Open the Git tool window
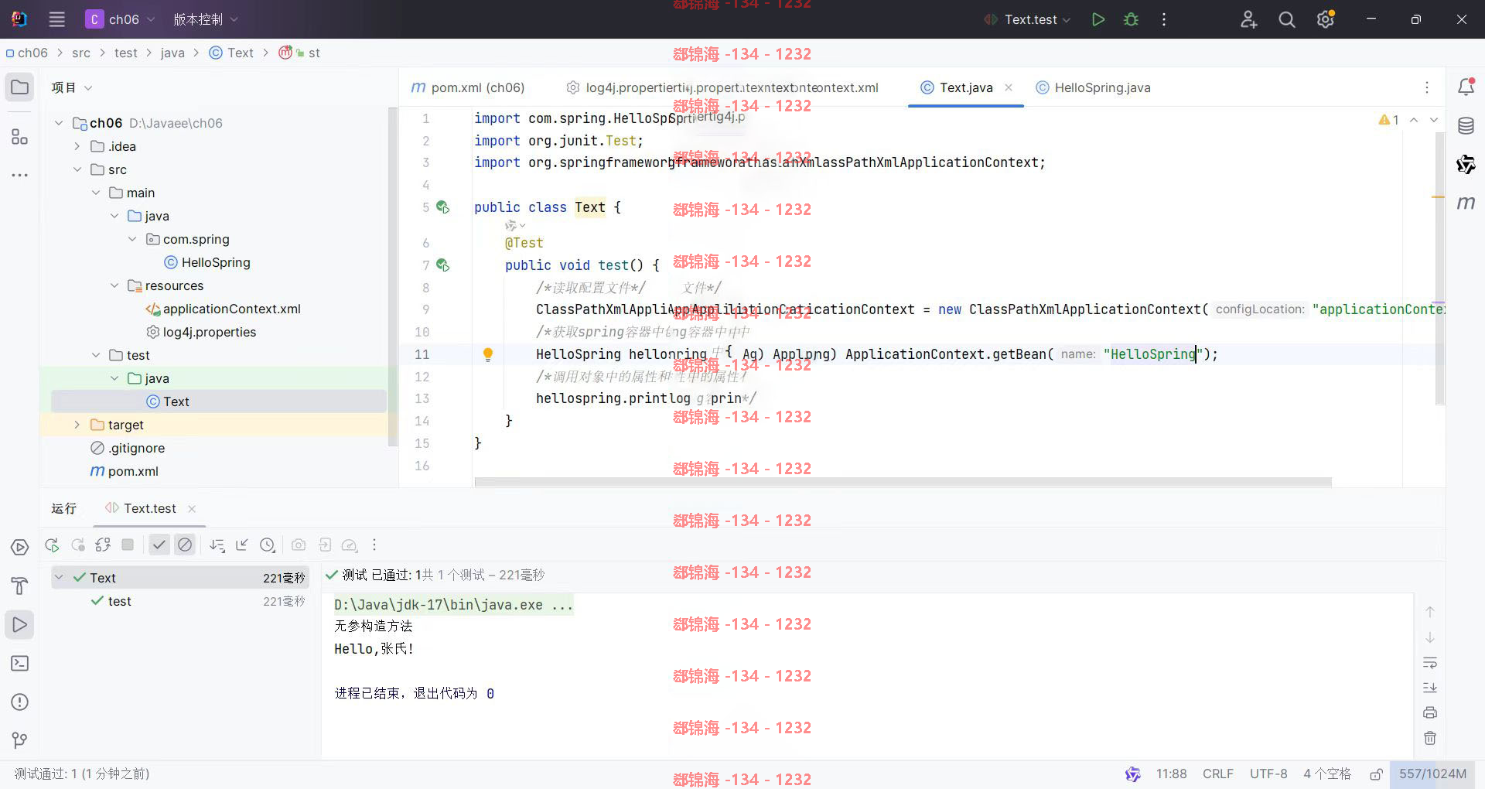1485x789 pixels. click(20, 741)
